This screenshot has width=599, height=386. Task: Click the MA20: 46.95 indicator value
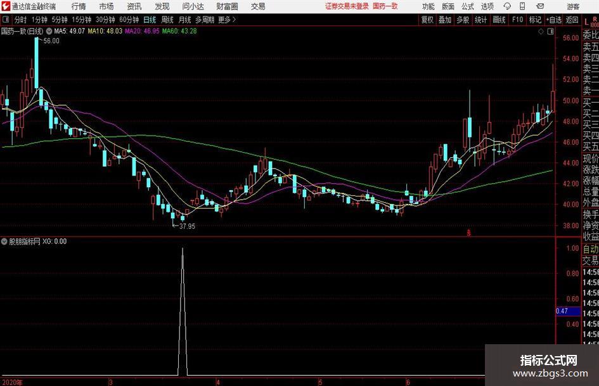click(x=142, y=31)
